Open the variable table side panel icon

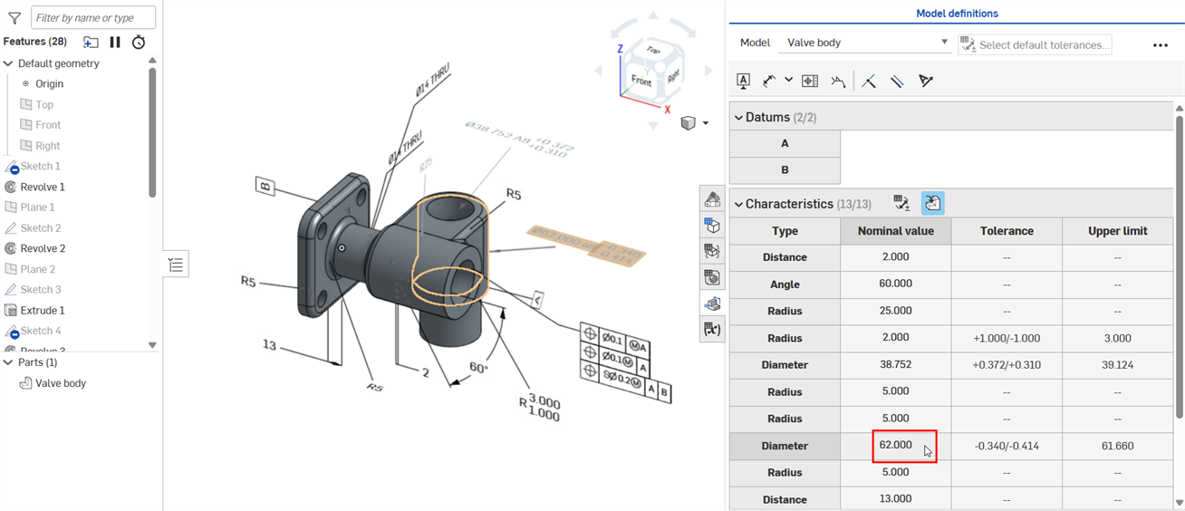coord(712,329)
